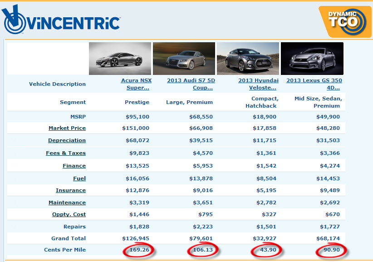Select the 106.13 cents per mile value
The width and height of the screenshot is (373, 262).
coord(203,250)
